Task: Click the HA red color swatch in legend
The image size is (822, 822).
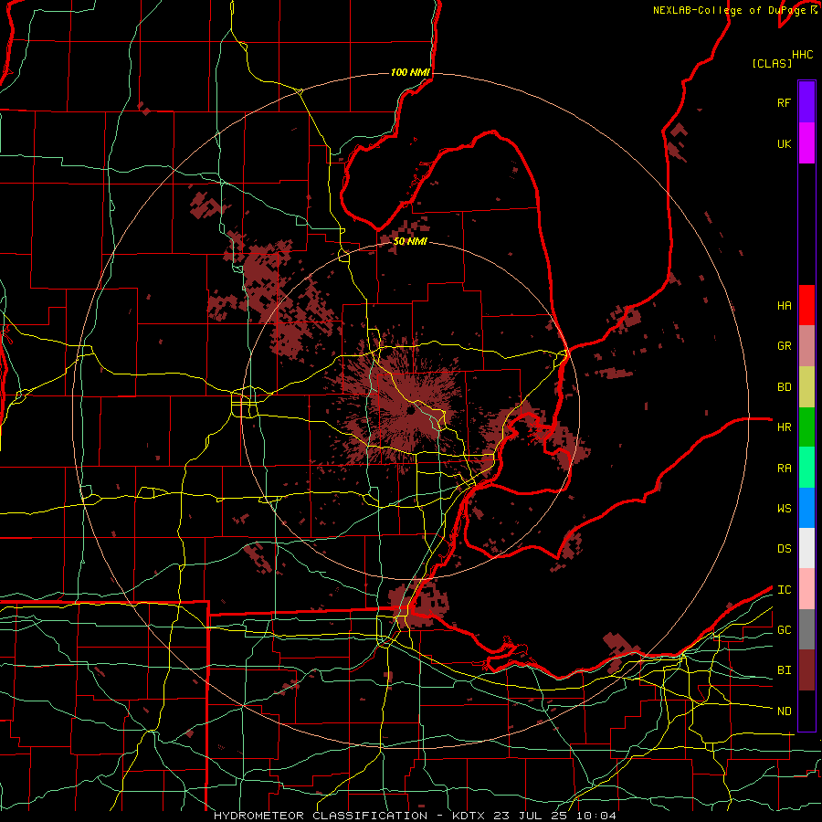Action: tap(806, 305)
